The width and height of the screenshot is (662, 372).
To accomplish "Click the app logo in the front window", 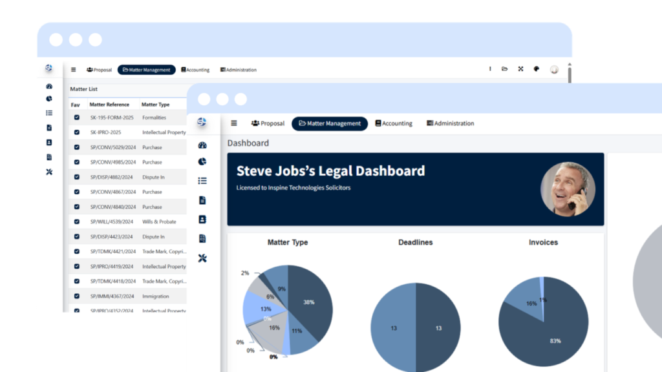I will click(202, 122).
